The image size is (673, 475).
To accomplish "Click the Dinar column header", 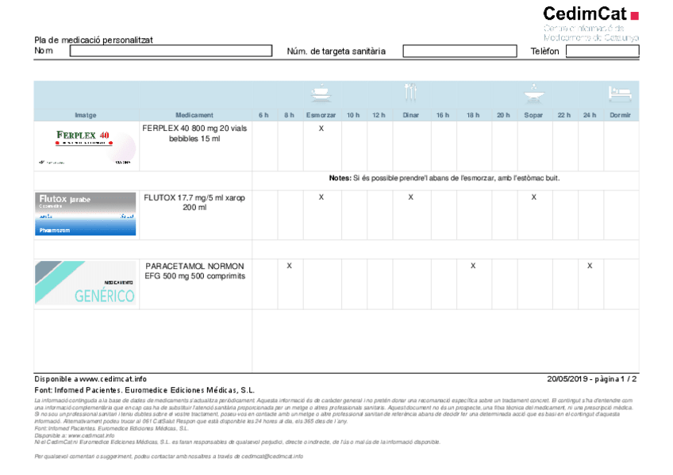I will tap(411, 115).
